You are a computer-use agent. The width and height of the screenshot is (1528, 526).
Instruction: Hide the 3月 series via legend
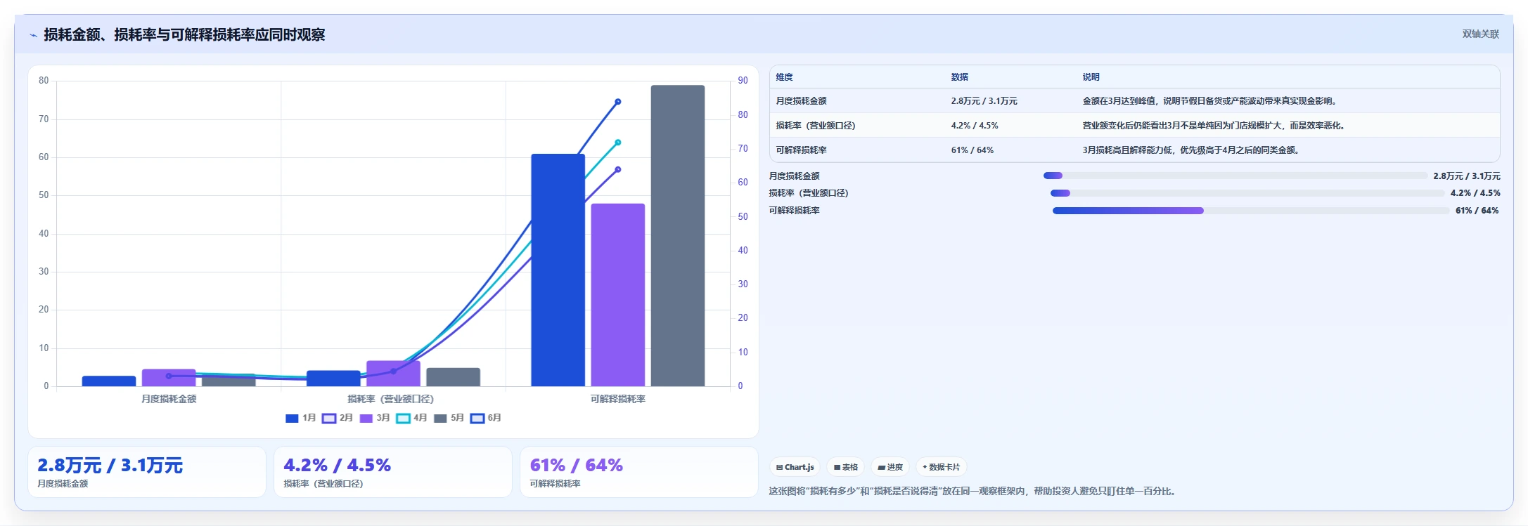[x=375, y=418]
